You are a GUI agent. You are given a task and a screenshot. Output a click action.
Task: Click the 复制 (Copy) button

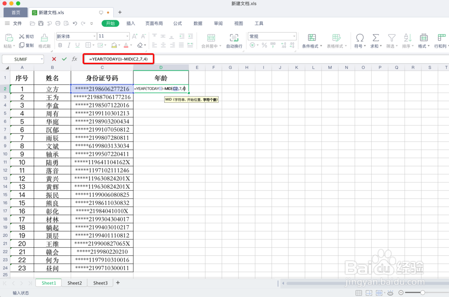click(26, 45)
